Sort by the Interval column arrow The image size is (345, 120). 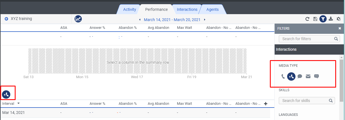19,103
